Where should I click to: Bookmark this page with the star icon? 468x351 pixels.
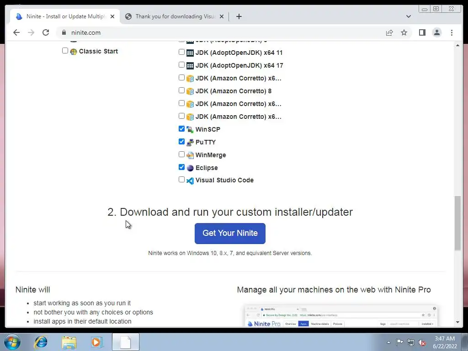pos(404,32)
